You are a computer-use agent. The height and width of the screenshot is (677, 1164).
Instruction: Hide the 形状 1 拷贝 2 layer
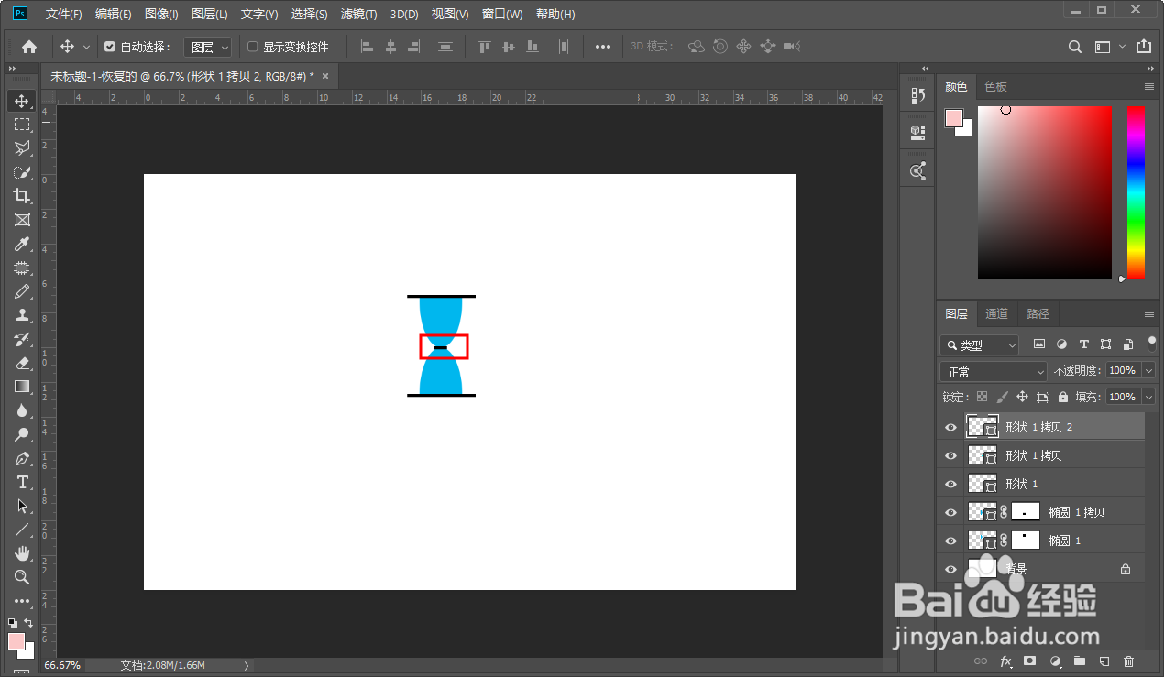pyautogui.click(x=950, y=427)
